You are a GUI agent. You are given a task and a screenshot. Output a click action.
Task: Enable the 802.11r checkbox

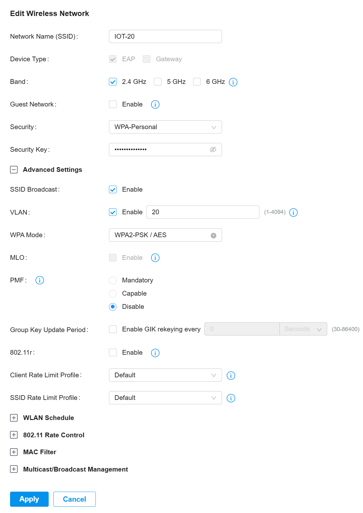pos(113,352)
